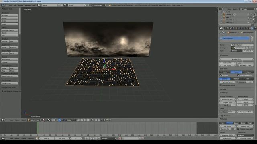The image size is (257, 144).
Task: Choose Keyed physics type
Action: pyautogui.click(x=236, y=123)
